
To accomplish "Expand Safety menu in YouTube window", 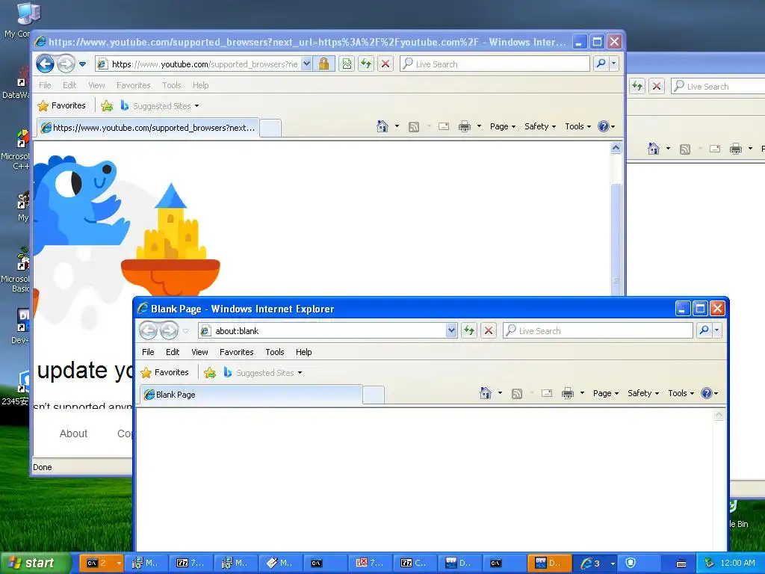I will coord(540,126).
